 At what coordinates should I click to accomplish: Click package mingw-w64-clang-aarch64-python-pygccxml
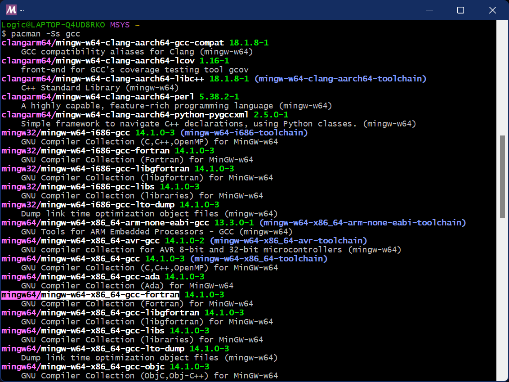tap(152, 115)
